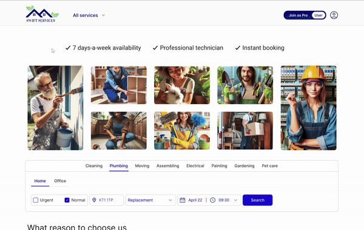Click the clock icon for time
The height and width of the screenshot is (230, 364).
[x=213, y=200]
